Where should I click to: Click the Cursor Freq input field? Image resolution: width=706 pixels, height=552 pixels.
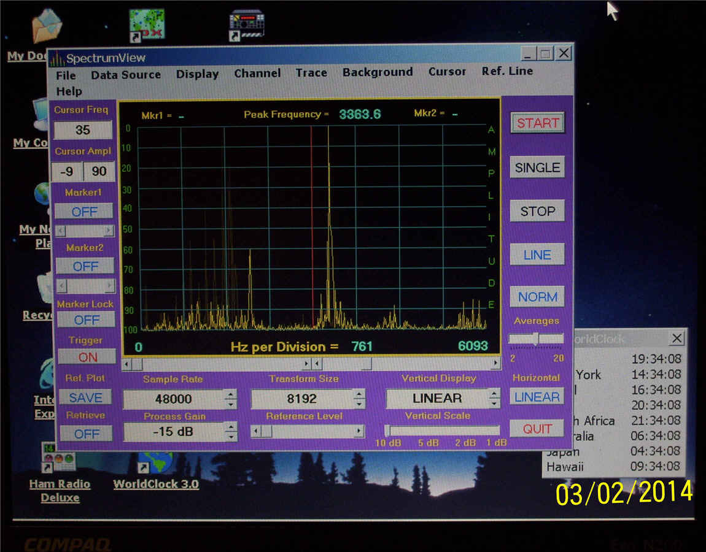[x=82, y=130]
